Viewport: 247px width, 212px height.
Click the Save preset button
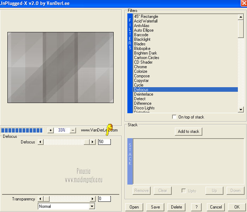tap(155, 207)
